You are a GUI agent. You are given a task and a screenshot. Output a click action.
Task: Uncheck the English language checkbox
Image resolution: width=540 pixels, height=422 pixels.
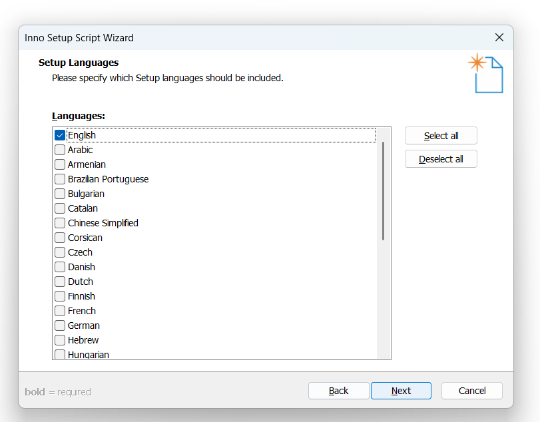coord(60,135)
